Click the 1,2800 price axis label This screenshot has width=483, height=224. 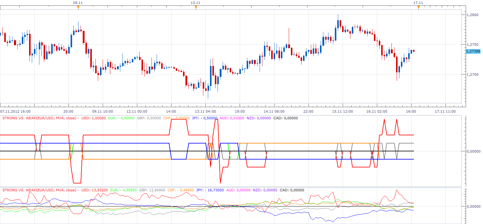tap(472, 15)
